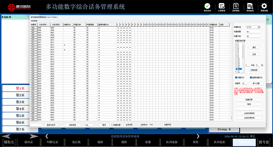Screen dimensions: 273x147
Task: Click day 23 column header
Action: tap(184, 25)
